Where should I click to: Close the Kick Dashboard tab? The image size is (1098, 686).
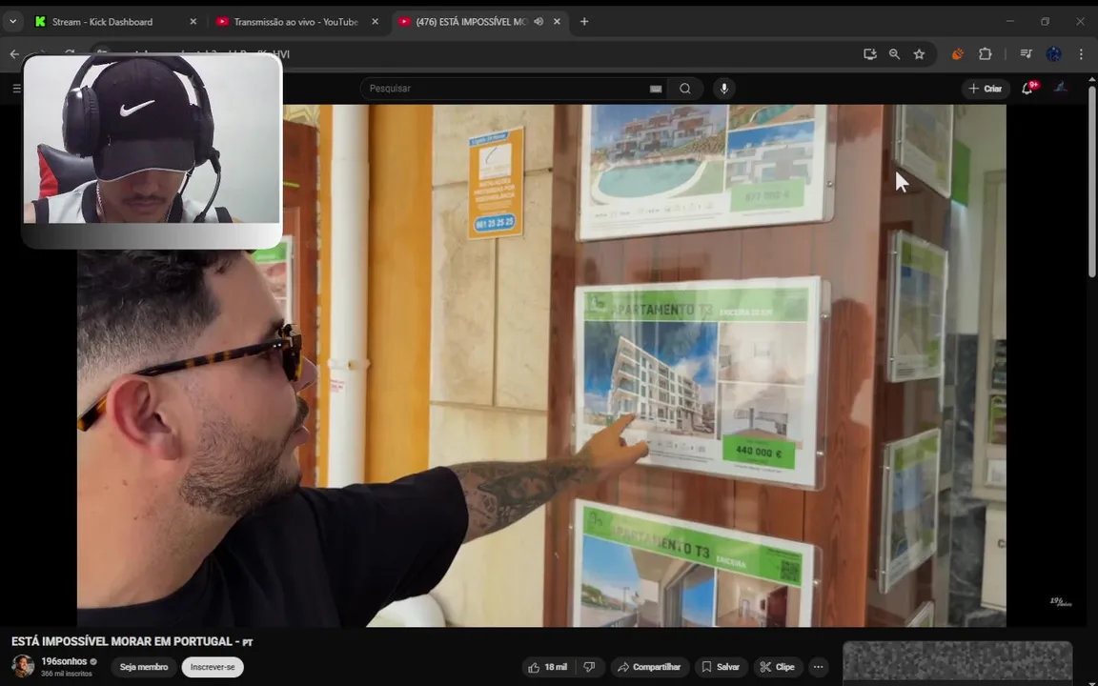[193, 22]
